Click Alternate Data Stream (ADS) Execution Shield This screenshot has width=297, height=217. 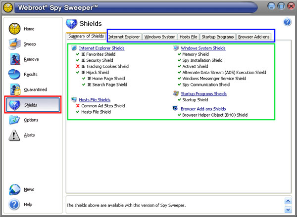point(224,73)
